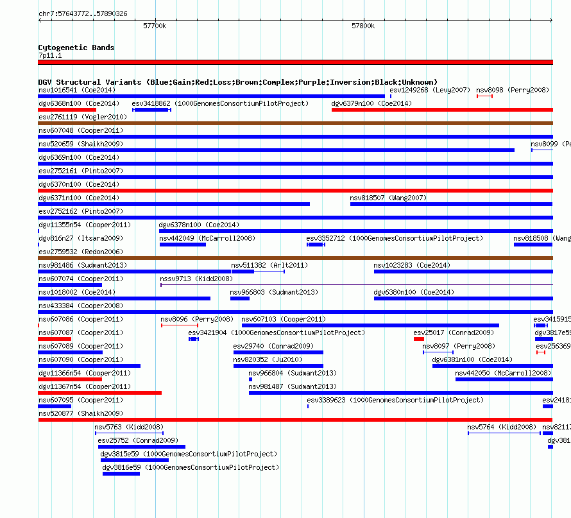Click dgv3816e59 1000Genomes variant label
Image resolution: width=571 pixels, height=518 pixels.
coord(191,467)
